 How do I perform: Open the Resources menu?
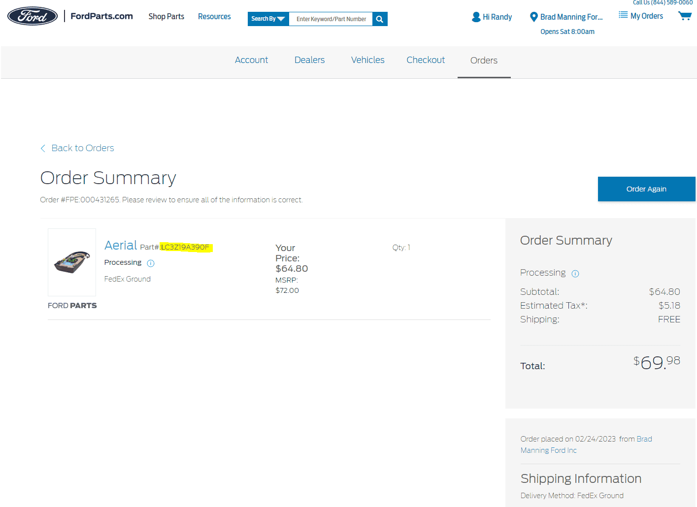pos(214,17)
